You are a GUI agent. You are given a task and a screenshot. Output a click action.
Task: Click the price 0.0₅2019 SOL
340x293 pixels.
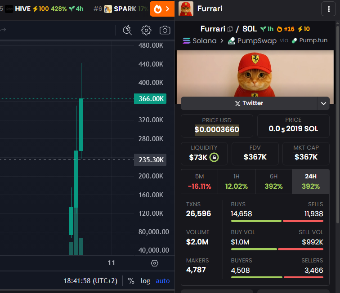pos(293,129)
